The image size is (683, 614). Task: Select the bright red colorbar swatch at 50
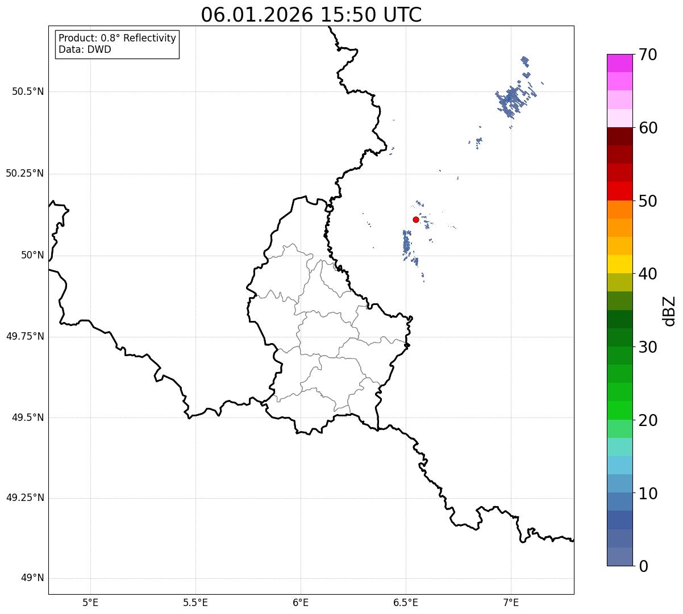tap(619, 191)
